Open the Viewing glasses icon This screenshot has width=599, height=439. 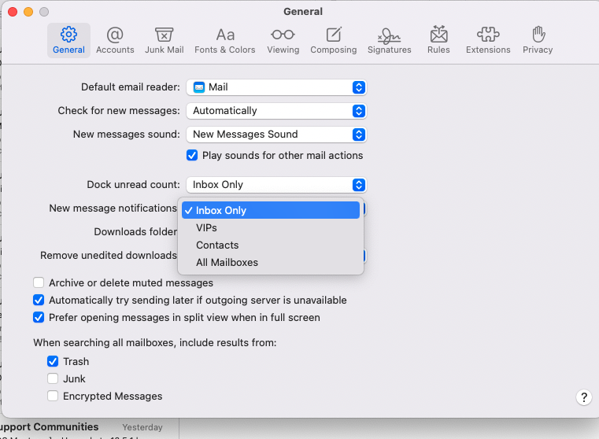pyautogui.click(x=283, y=35)
